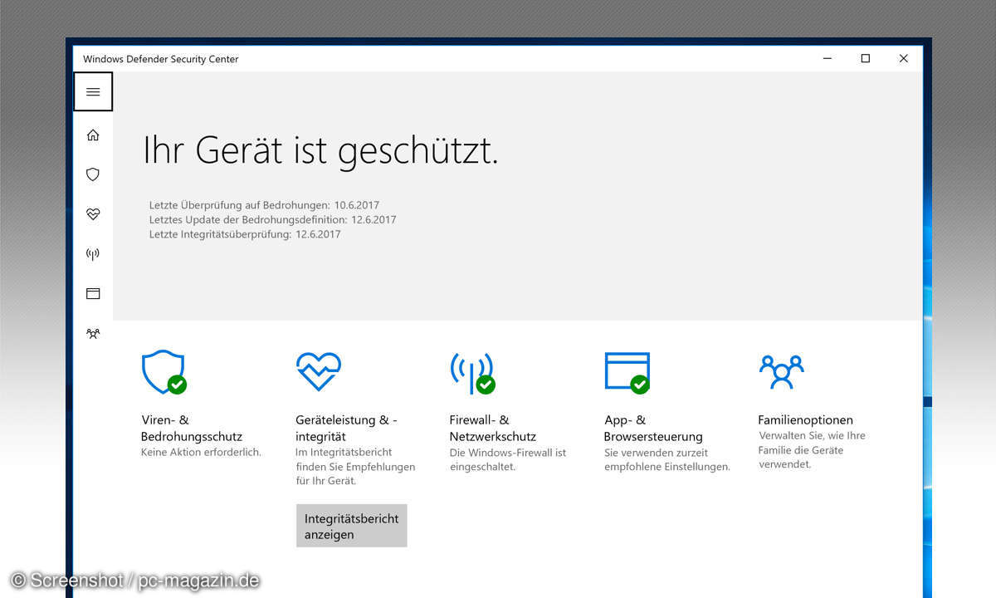
Task: Click the large family people icon
Action: (x=781, y=371)
